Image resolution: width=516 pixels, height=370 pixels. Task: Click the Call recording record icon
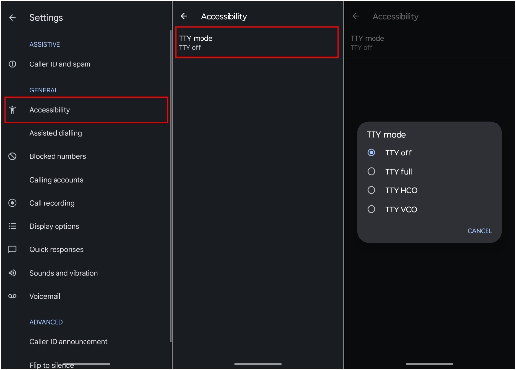[x=12, y=203]
